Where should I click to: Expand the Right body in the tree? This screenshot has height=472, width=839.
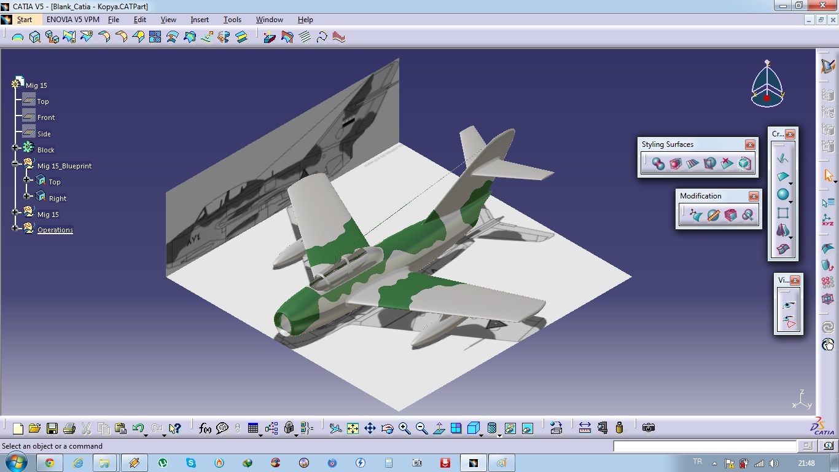26,196
